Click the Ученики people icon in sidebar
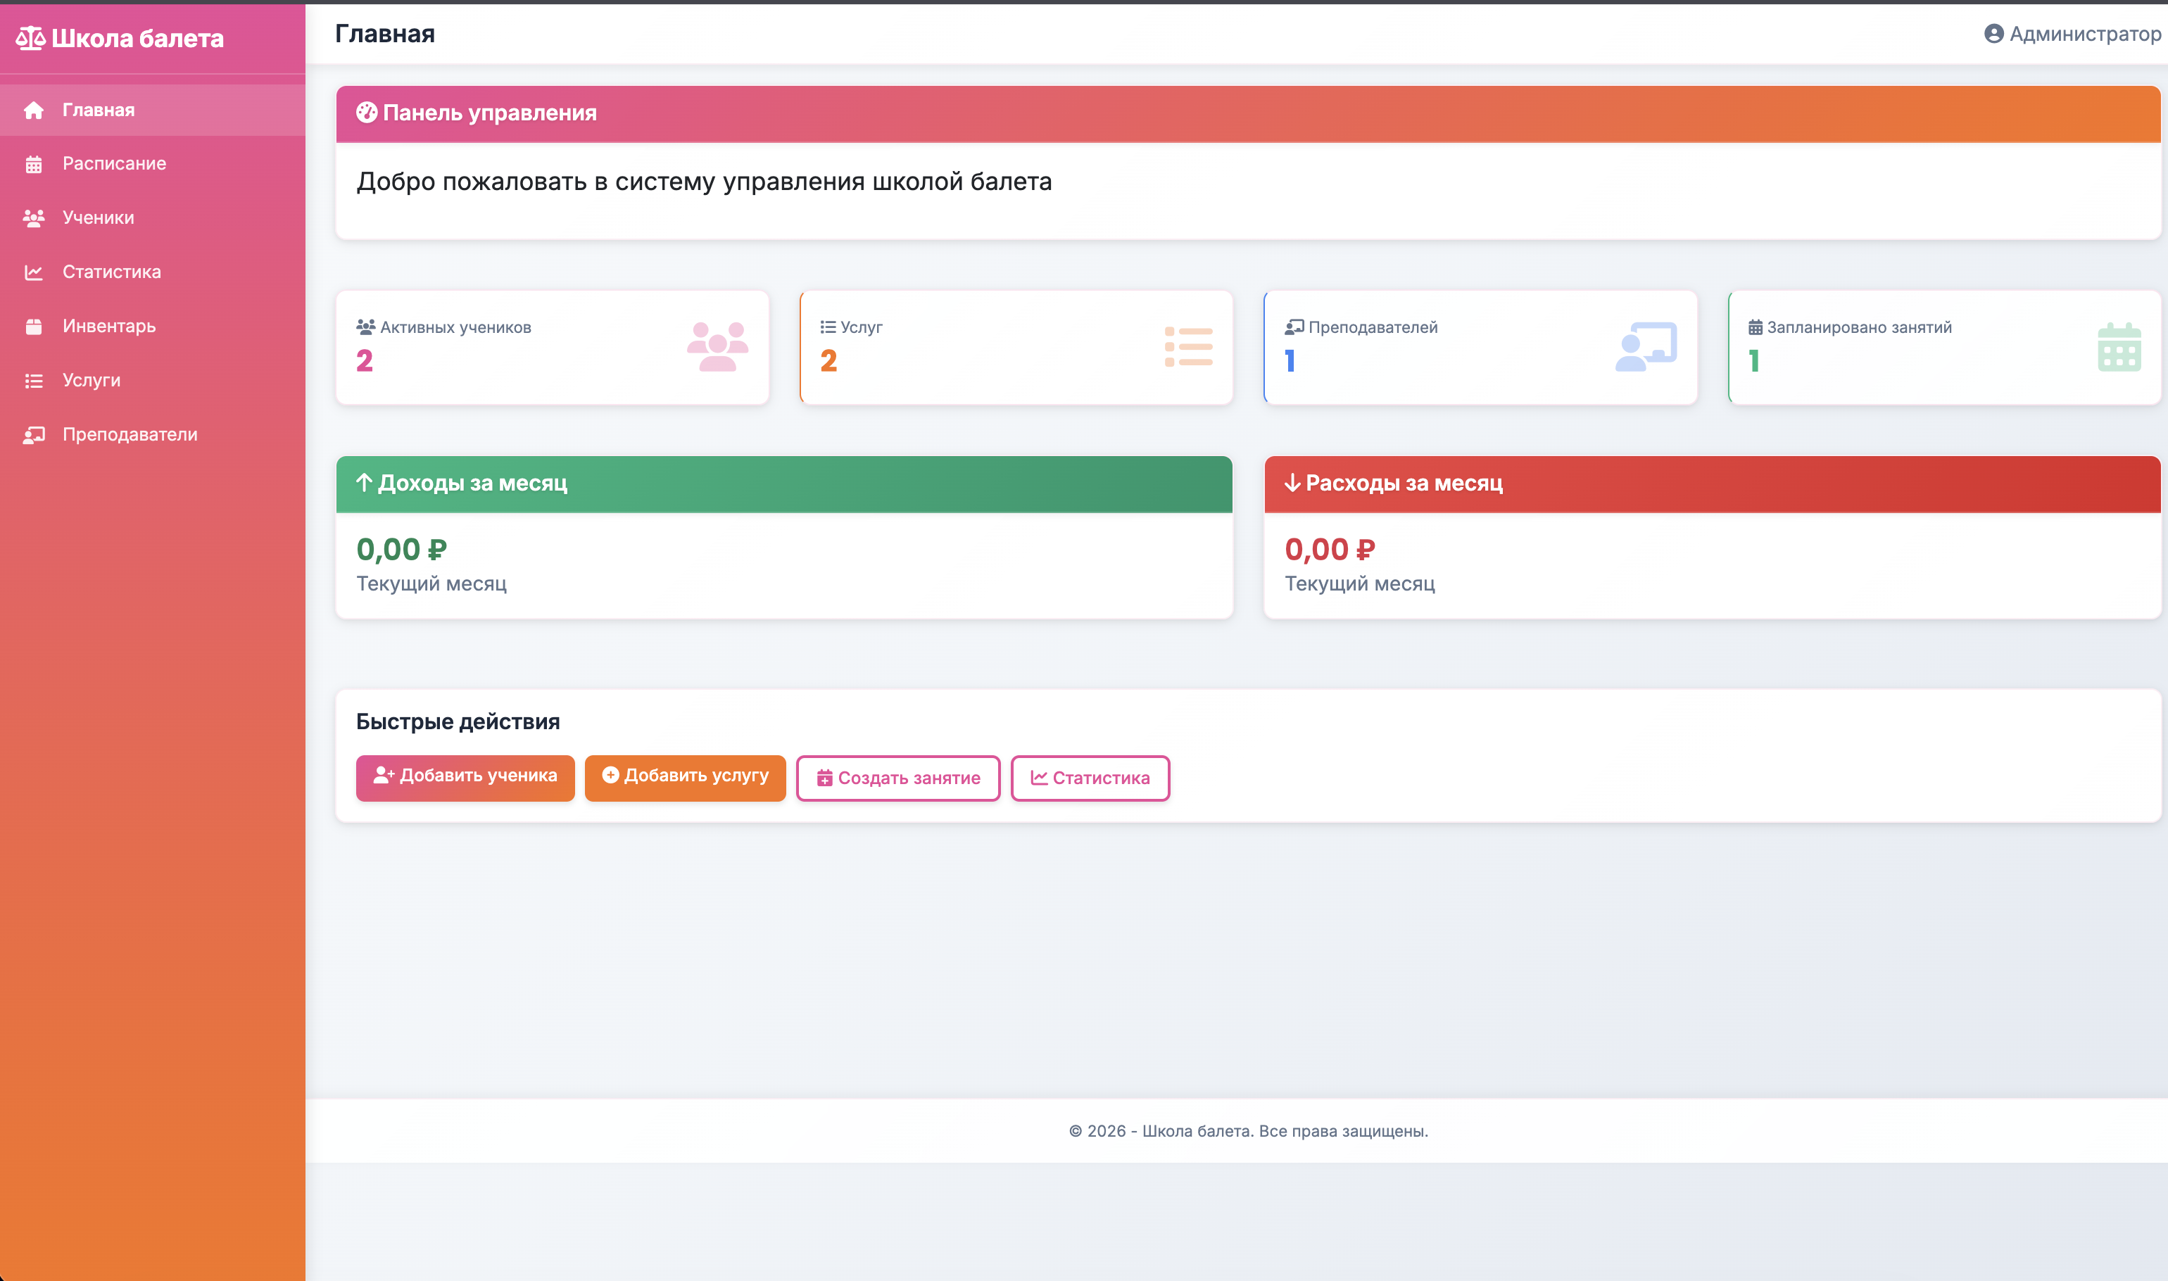 pos(34,217)
